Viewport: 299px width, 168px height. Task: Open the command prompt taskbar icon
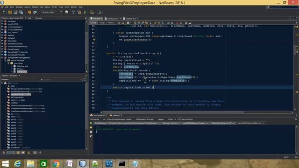point(121,164)
